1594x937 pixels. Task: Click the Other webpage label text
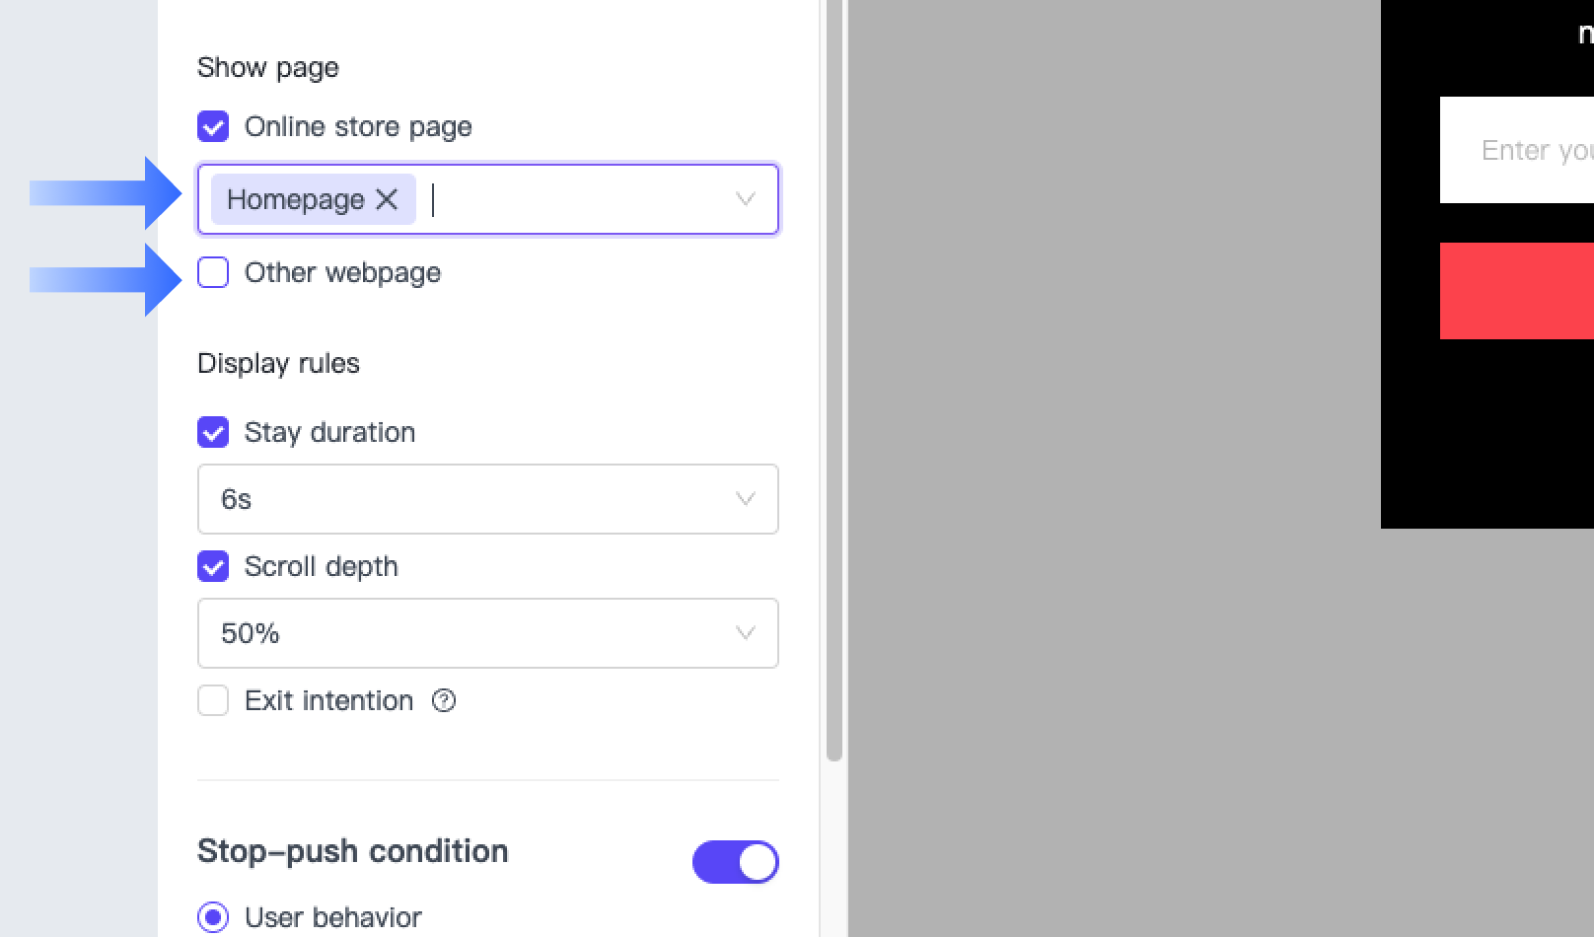tap(342, 272)
